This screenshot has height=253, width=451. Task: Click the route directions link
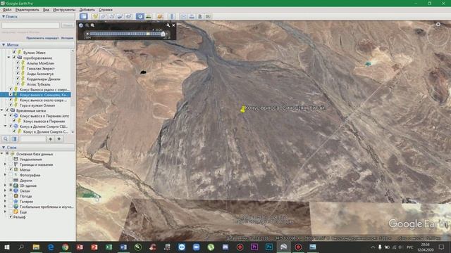tap(42, 38)
